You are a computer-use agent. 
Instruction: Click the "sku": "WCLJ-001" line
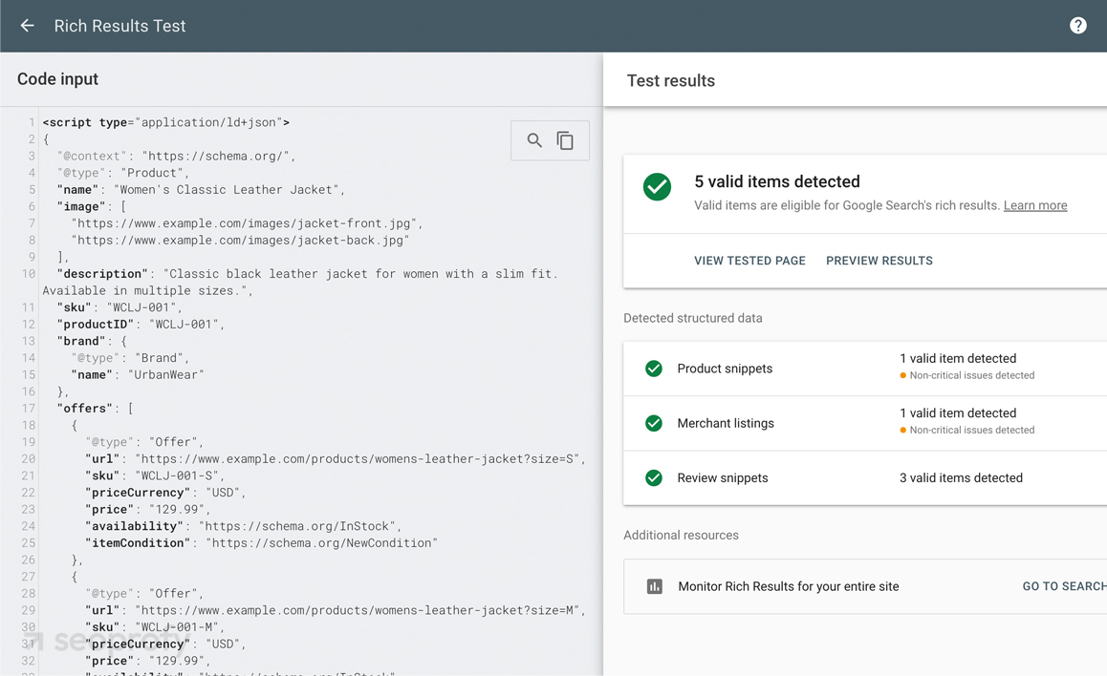(119, 308)
